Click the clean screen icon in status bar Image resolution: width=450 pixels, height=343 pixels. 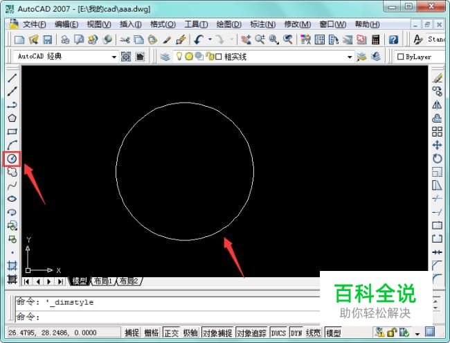430,332
